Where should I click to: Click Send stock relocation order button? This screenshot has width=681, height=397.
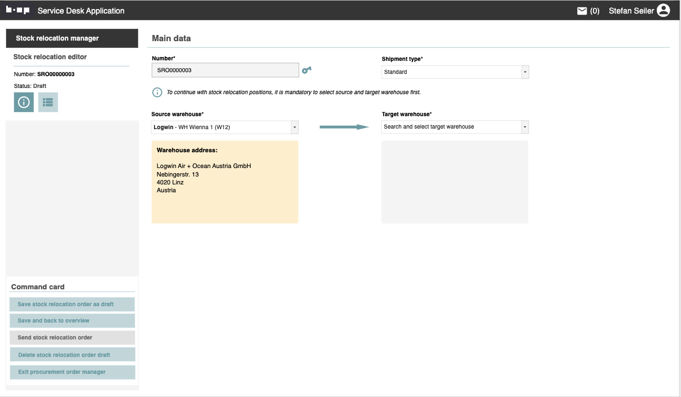click(72, 338)
